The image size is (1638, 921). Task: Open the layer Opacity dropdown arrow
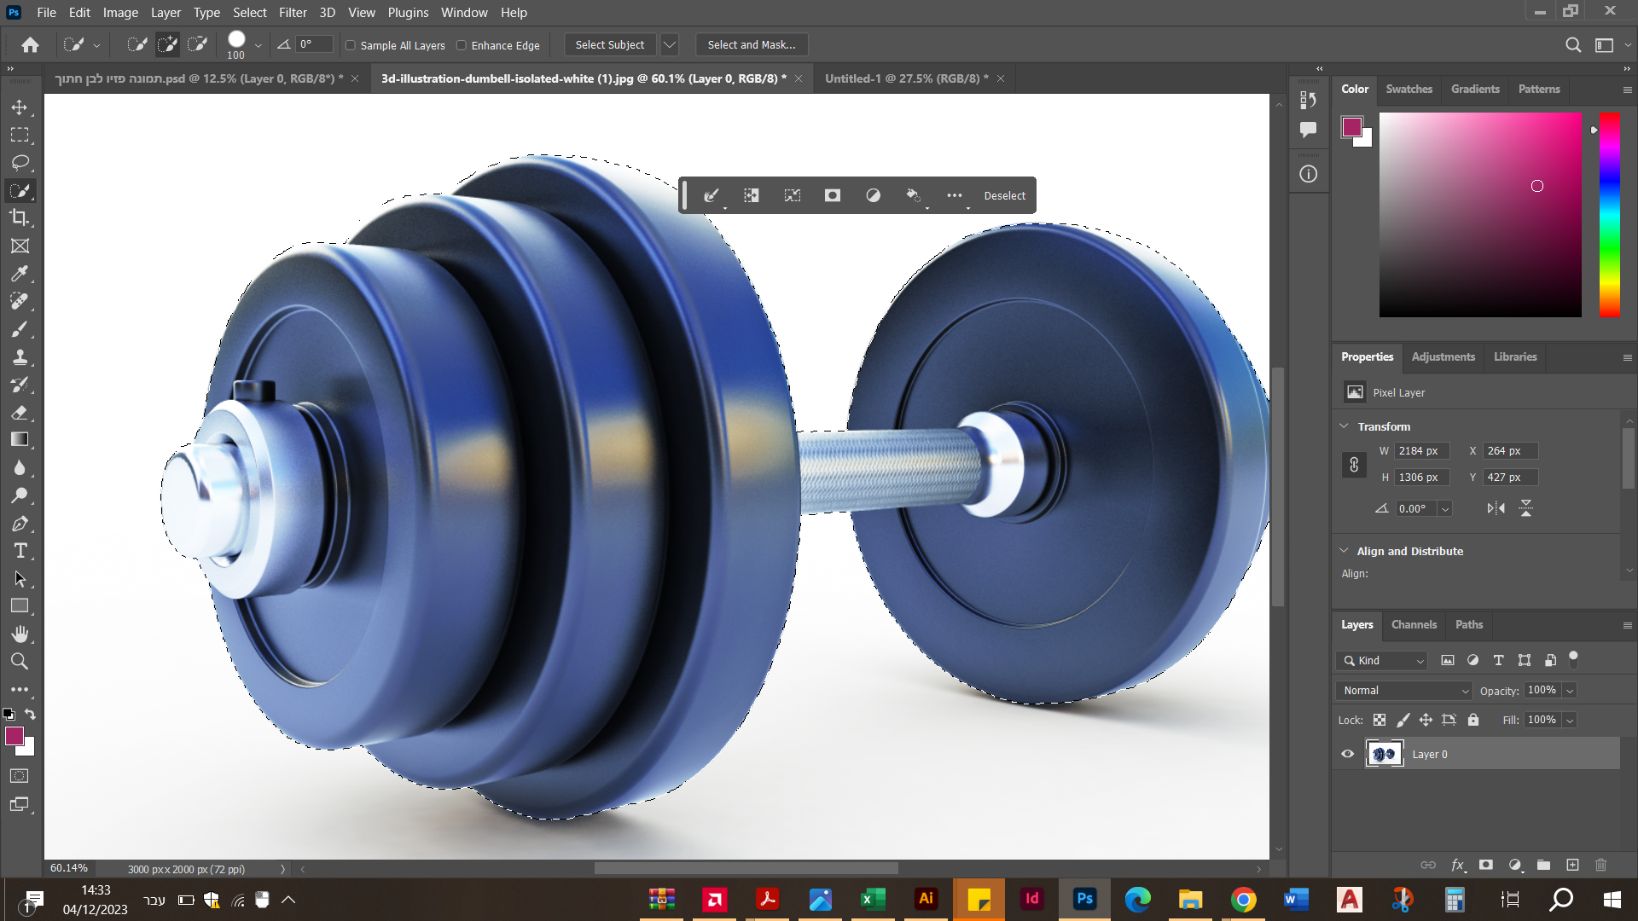[x=1570, y=691]
